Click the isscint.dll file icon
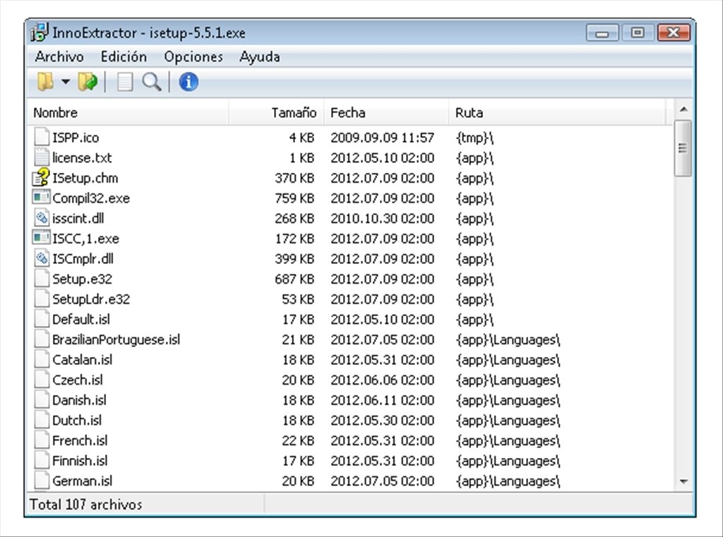Screen dimensions: 723x537 [x=42, y=218]
